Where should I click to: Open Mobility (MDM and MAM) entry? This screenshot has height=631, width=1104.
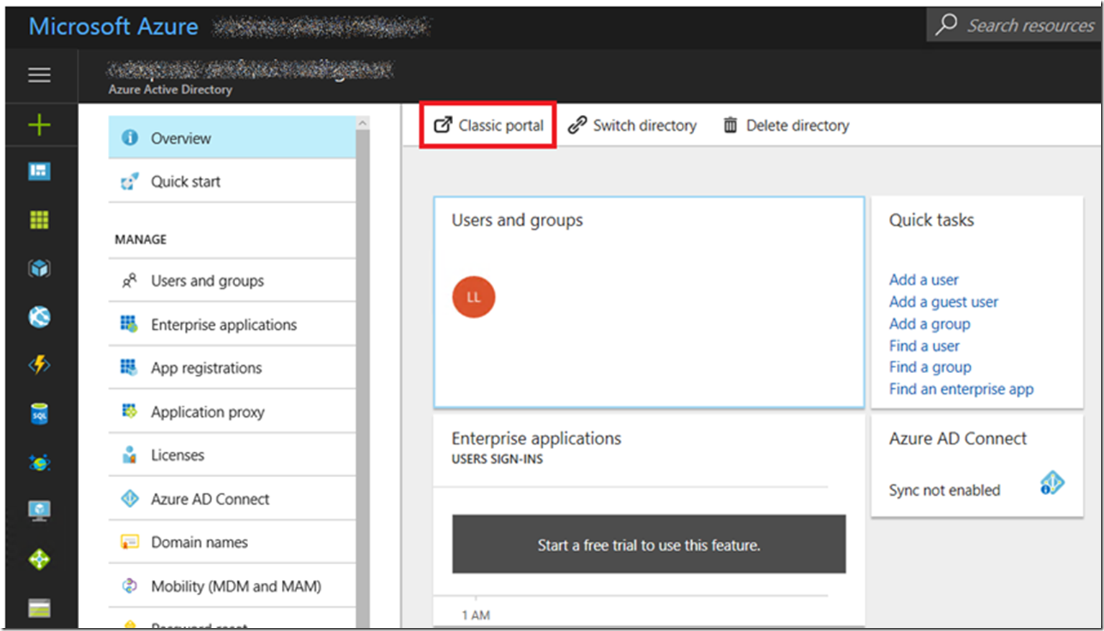pyautogui.click(x=232, y=586)
